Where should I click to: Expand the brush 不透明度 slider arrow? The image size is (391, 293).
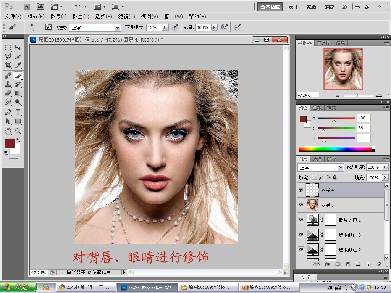coord(165,27)
